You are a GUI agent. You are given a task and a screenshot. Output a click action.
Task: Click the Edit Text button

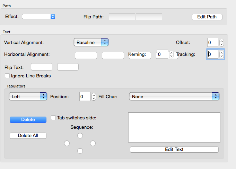(174, 150)
